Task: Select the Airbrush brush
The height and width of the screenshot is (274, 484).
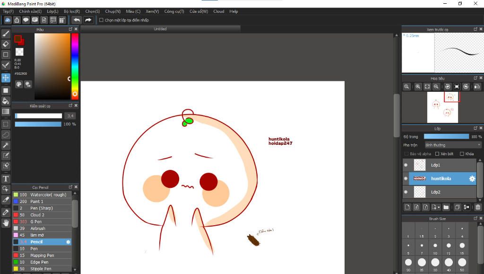Action: pyautogui.click(x=42, y=228)
